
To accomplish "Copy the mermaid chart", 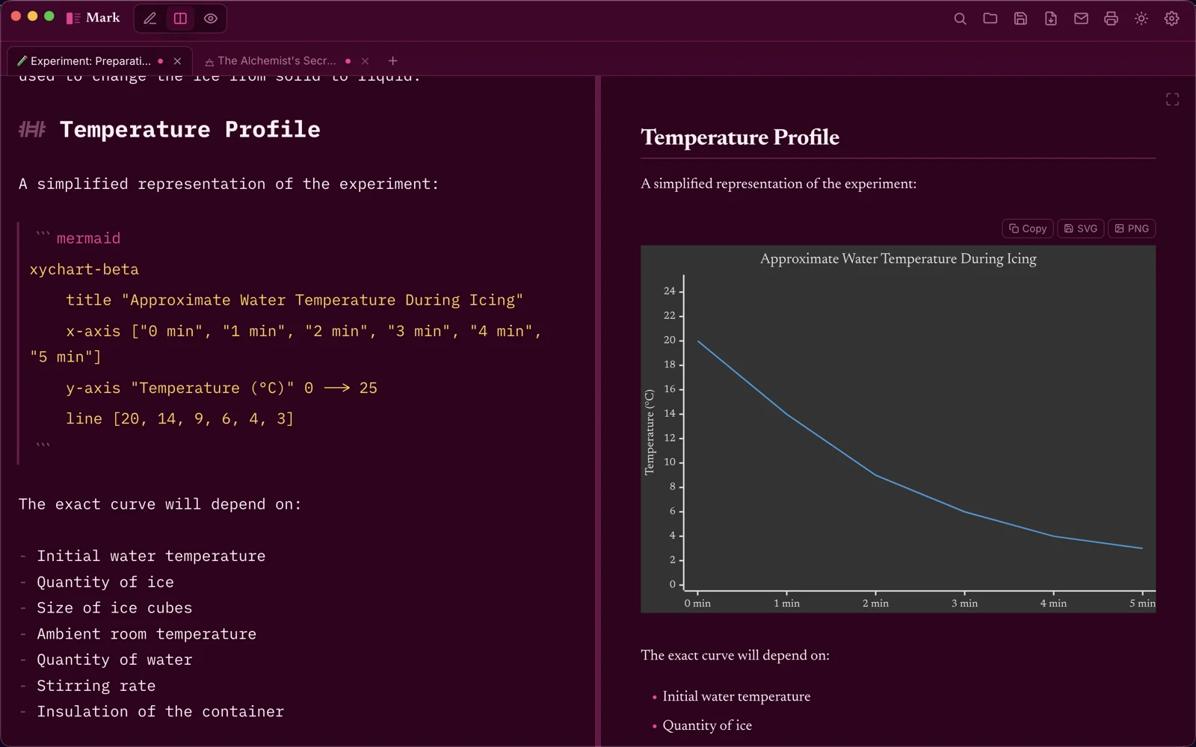I will [1028, 229].
